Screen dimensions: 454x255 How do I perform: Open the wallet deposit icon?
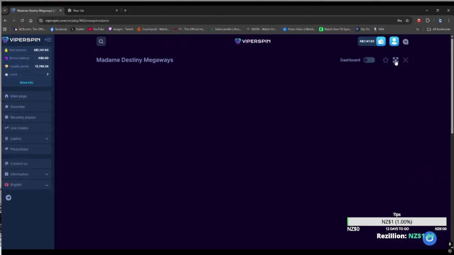pyautogui.click(x=381, y=41)
